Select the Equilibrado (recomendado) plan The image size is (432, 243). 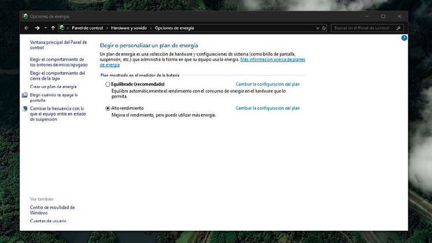click(107, 84)
